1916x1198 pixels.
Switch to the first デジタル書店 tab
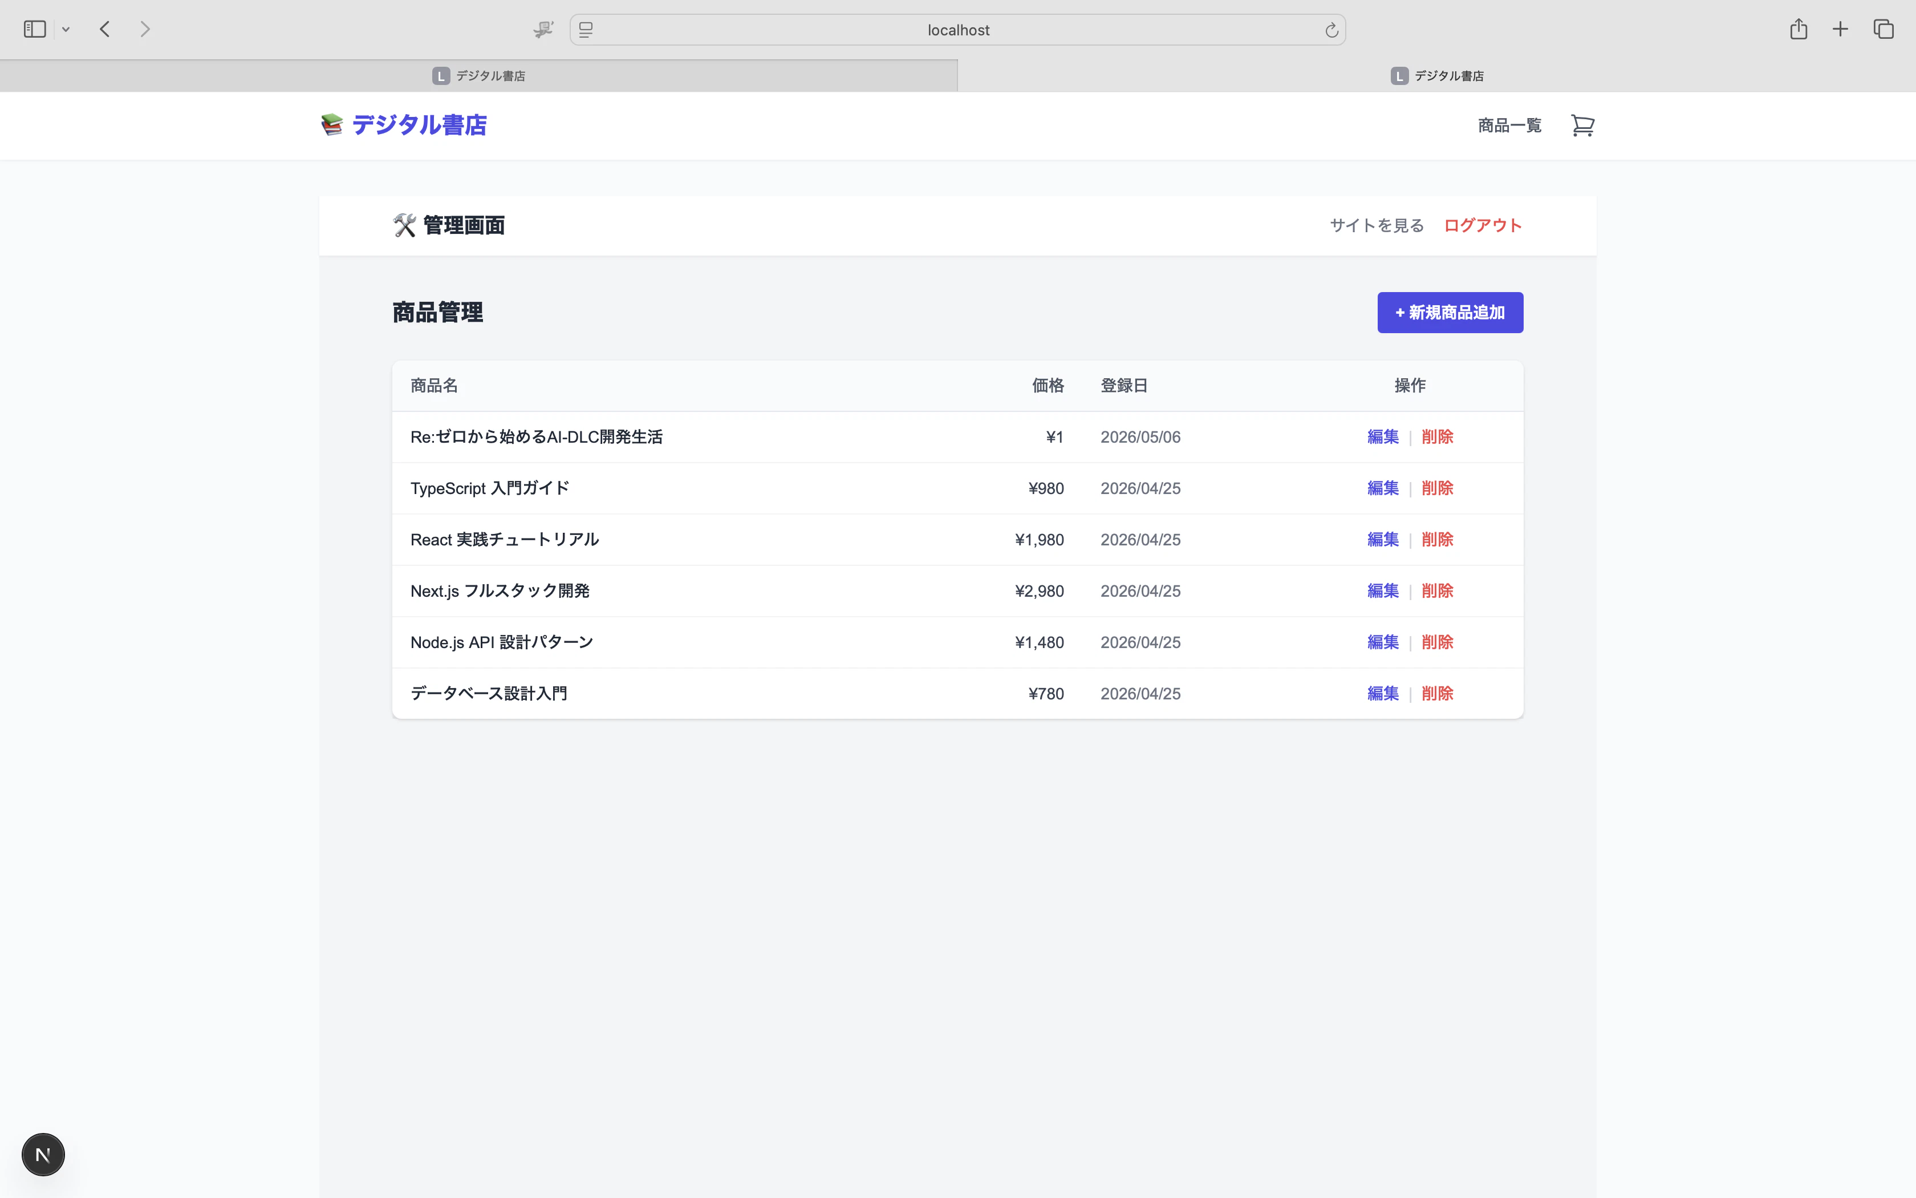(478, 75)
